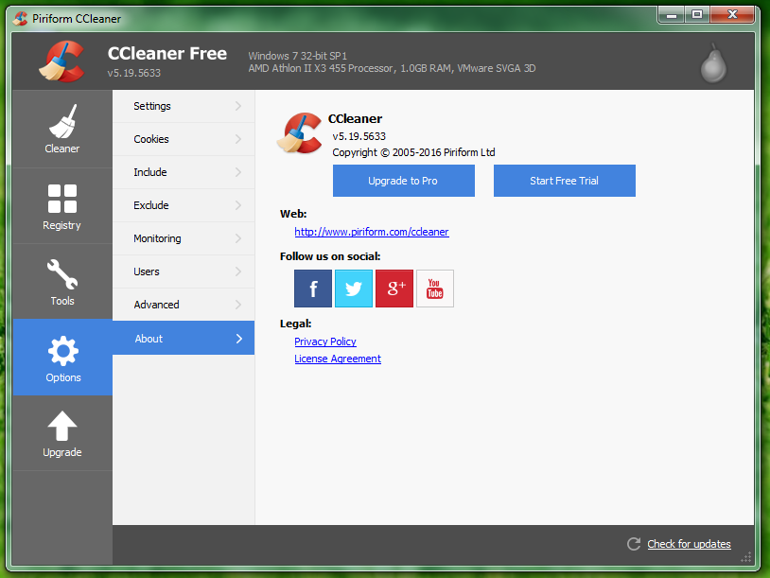Image resolution: width=770 pixels, height=578 pixels.
Task: Expand the Advanced options chevron
Action: tap(238, 305)
